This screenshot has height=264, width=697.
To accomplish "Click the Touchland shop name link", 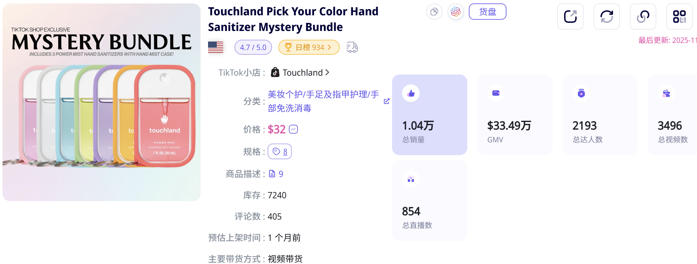I will (x=302, y=72).
